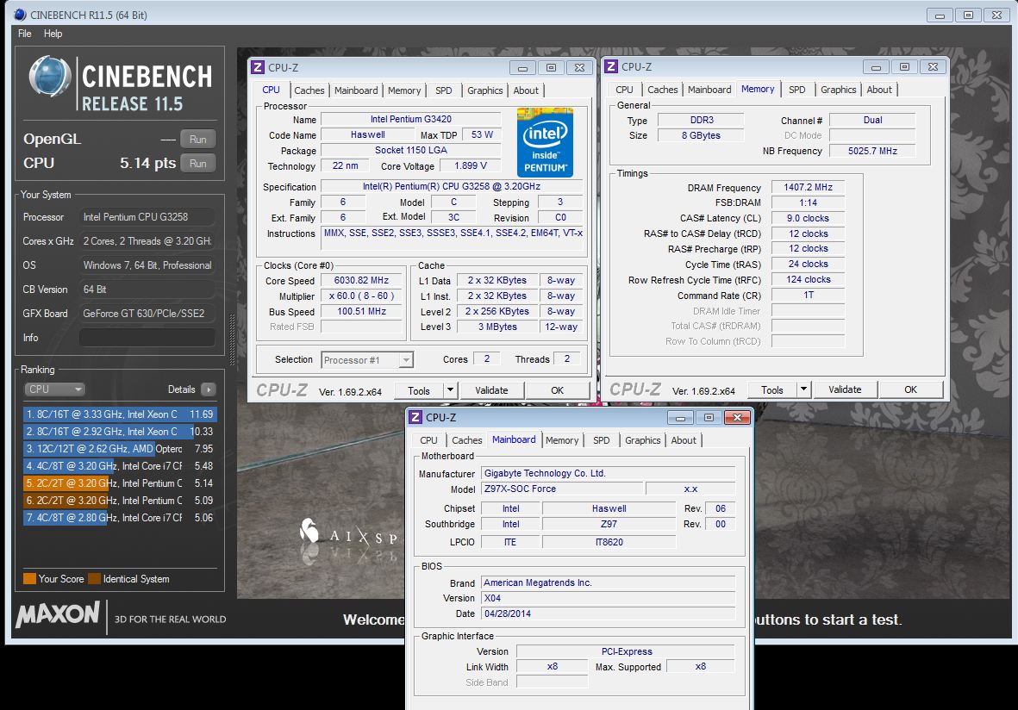Image resolution: width=1018 pixels, height=710 pixels.
Task: Expand Tools dropdown arrow in Memory CPU-Z window
Action: tap(803, 389)
